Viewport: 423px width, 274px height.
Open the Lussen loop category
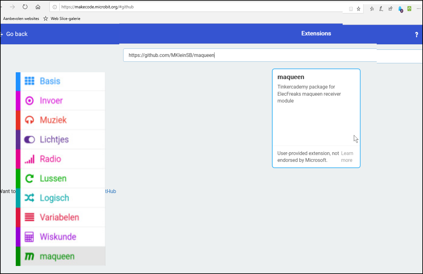pos(60,178)
